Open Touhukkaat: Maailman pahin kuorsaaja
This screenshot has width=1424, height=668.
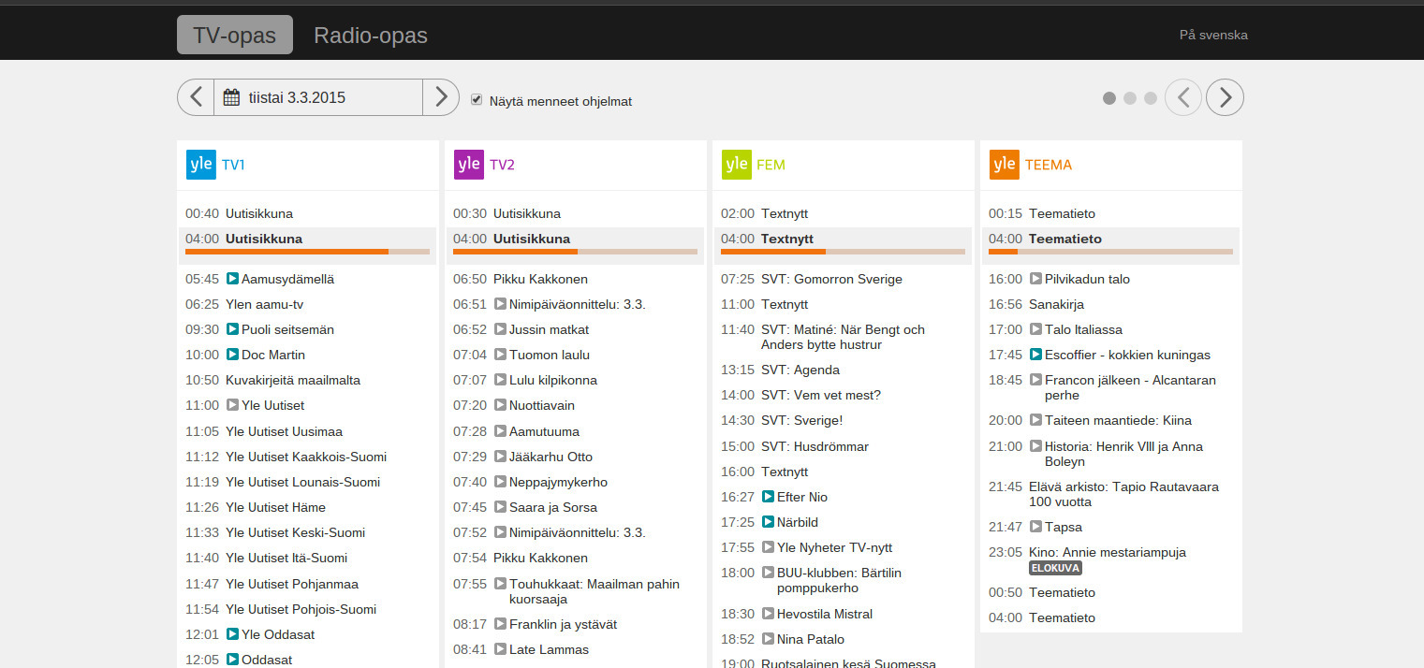(x=595, y=591)
